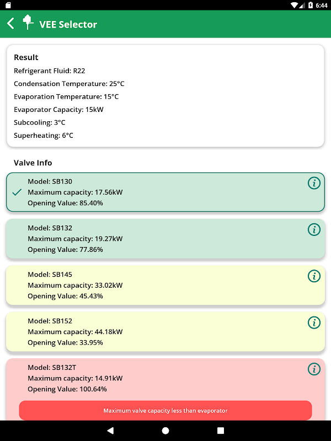Tap the Result summary card

(165, 96)
